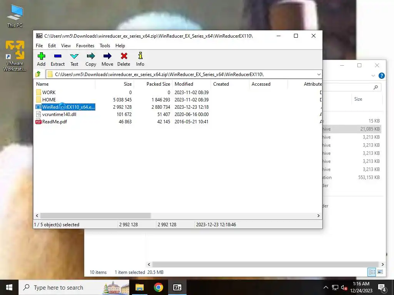Switch Explorer to details view

point(372,272)
